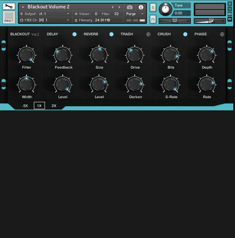
Task: Select the 1X speed button
Action: [x=39, y=106]
